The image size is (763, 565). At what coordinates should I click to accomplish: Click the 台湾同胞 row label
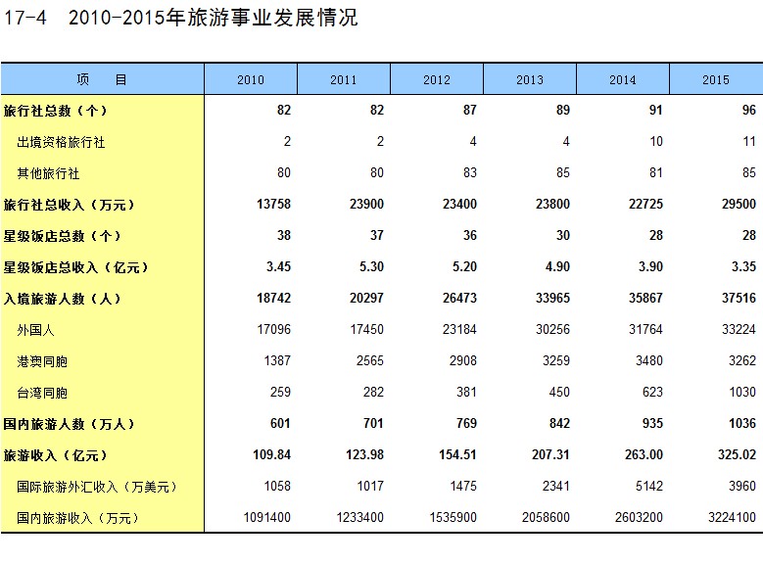pos(42,393)
